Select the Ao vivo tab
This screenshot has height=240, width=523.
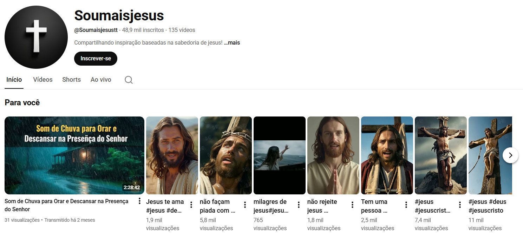point(101,80)
